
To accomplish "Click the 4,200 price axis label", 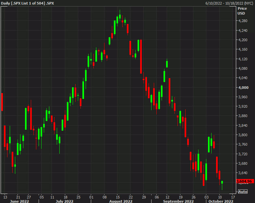I will [x=243, y=40].
